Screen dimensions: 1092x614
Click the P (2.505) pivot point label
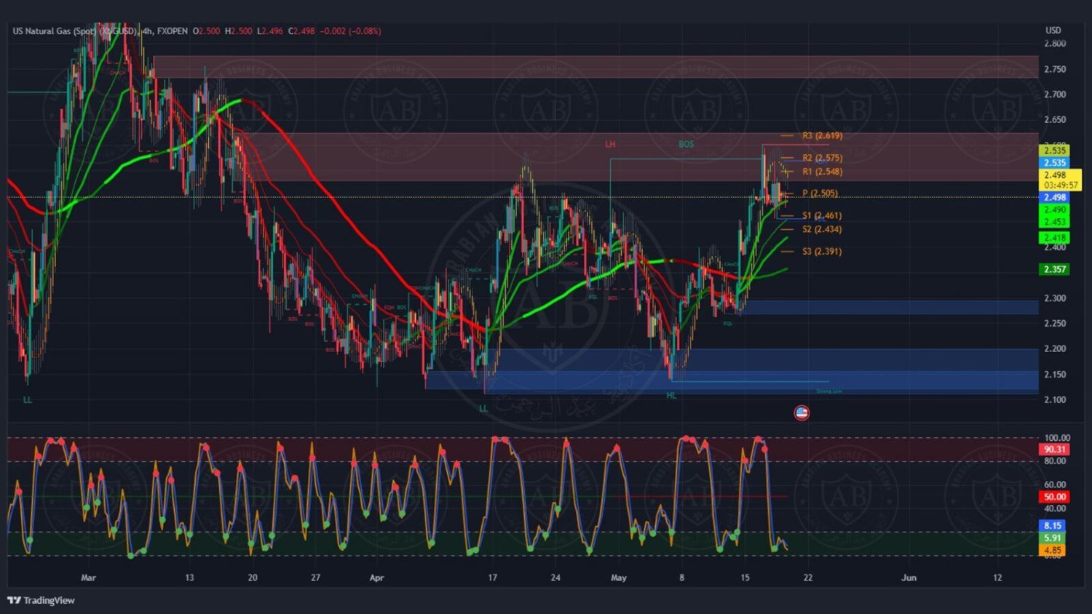(820, 194)
